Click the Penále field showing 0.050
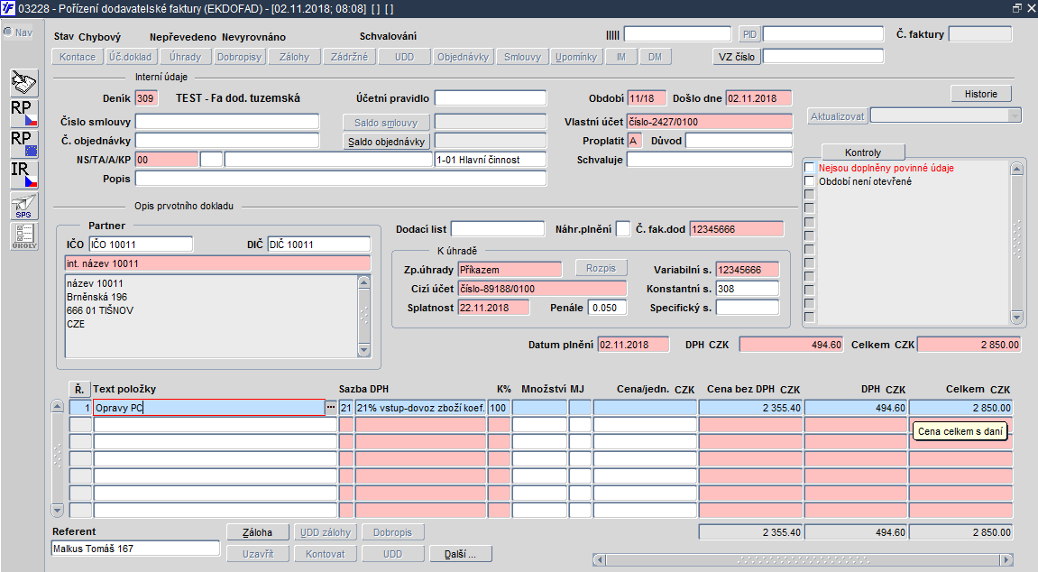1038x572 pixels. pos(609,308)
